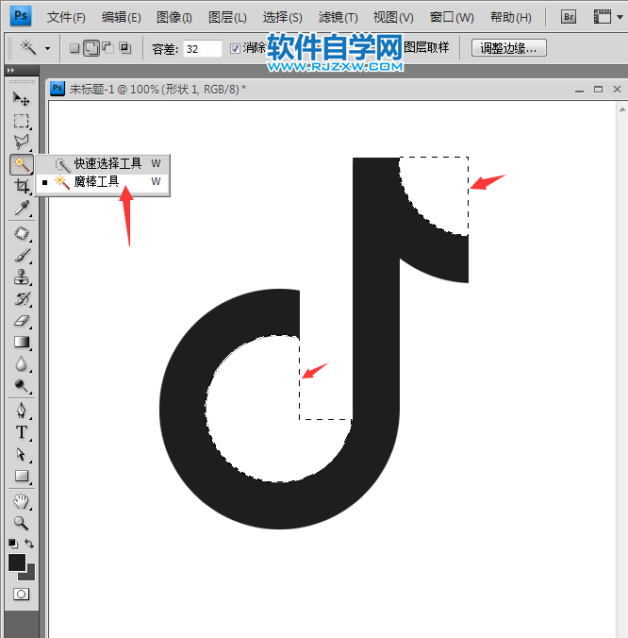Select the Crop tool
The height and width of the screenshot is (638, 628).
(x=21, y=186)
